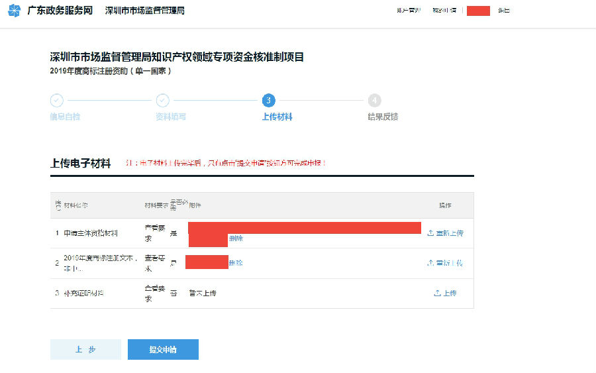Click step 1 信息自检 checkmark circle
The image size is (596, 373).
pyautogui.click(x=57, y=101)
